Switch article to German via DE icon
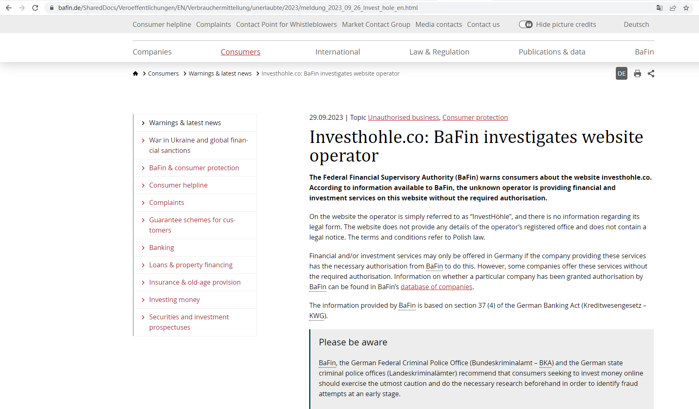 coord(622,74)
